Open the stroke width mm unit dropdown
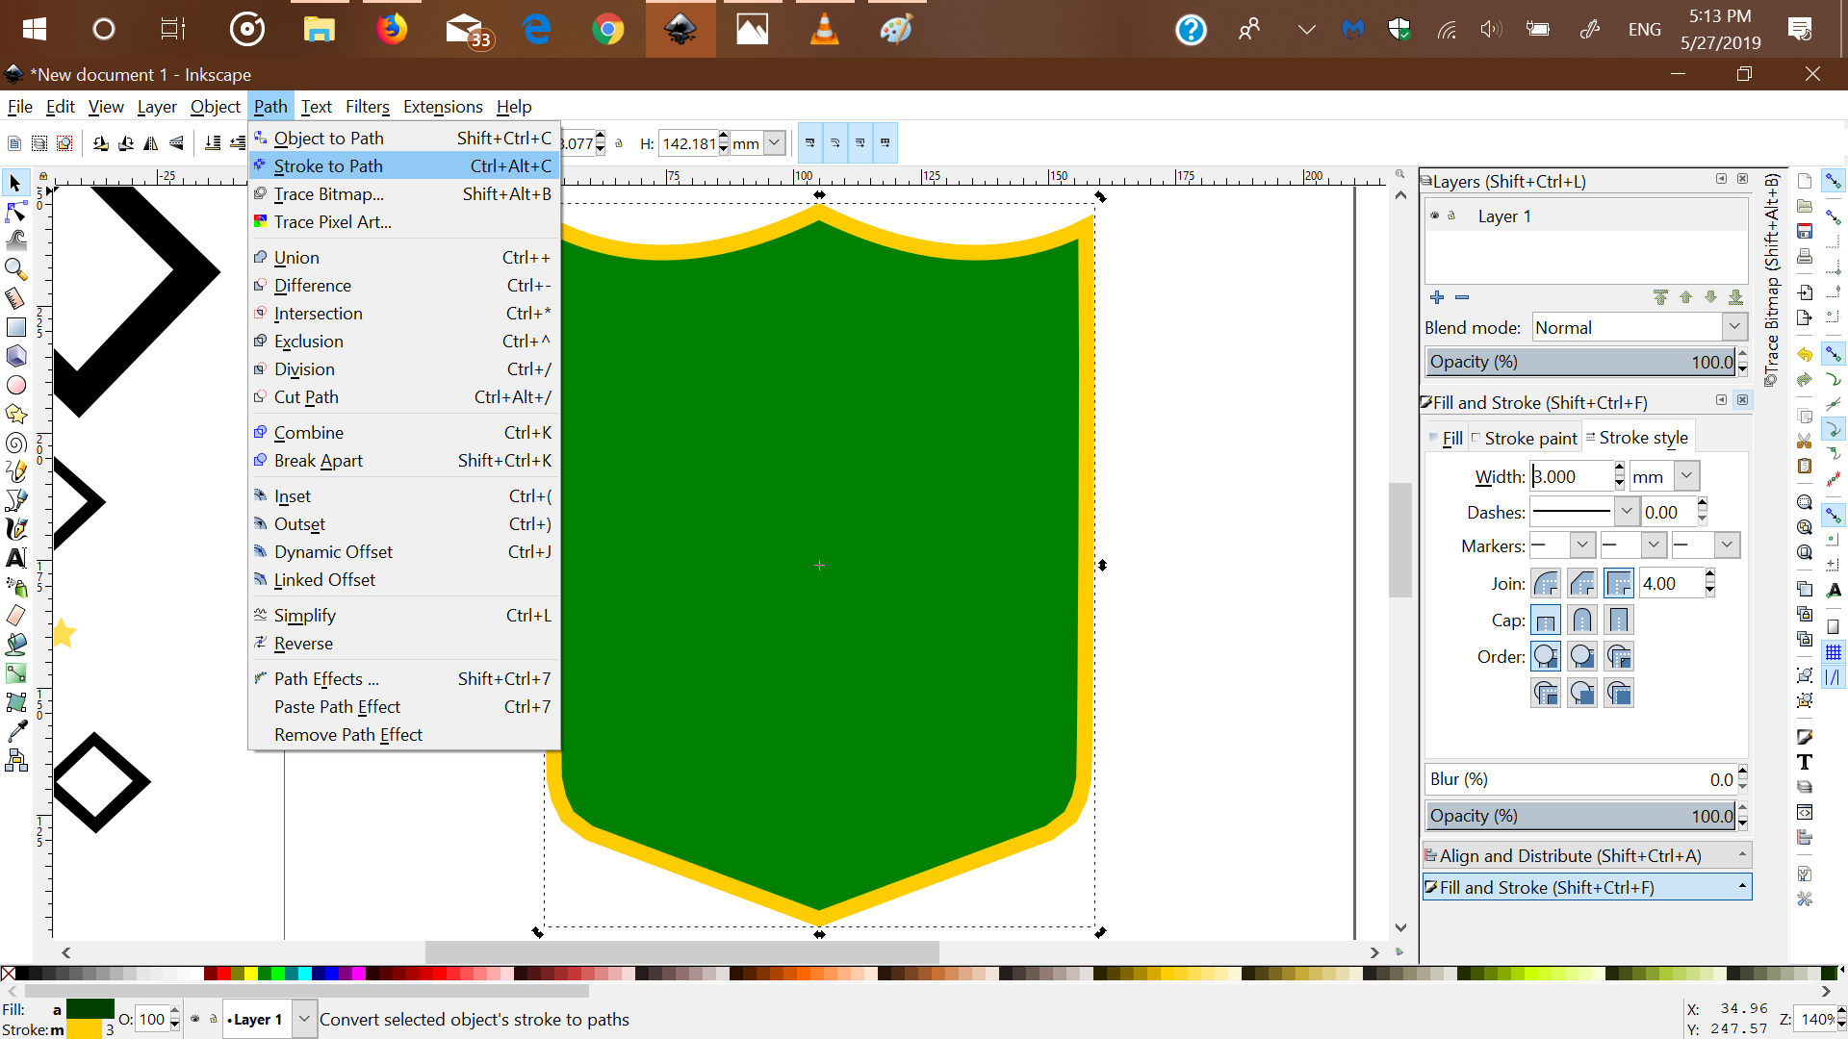The image size is (1848, 1039). point(1686,476)
